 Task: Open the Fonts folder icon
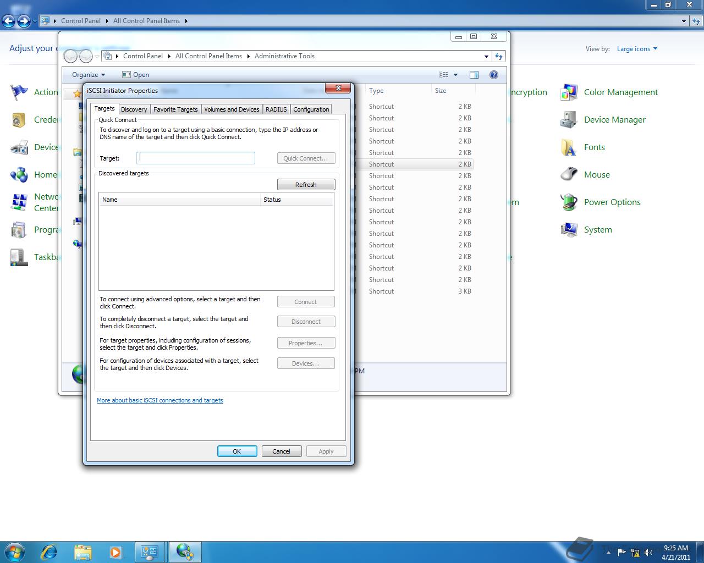click(569, 147)
